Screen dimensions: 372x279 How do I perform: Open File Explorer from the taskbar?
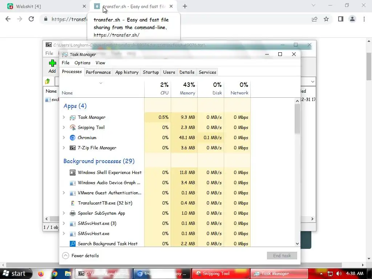point(68,274)
